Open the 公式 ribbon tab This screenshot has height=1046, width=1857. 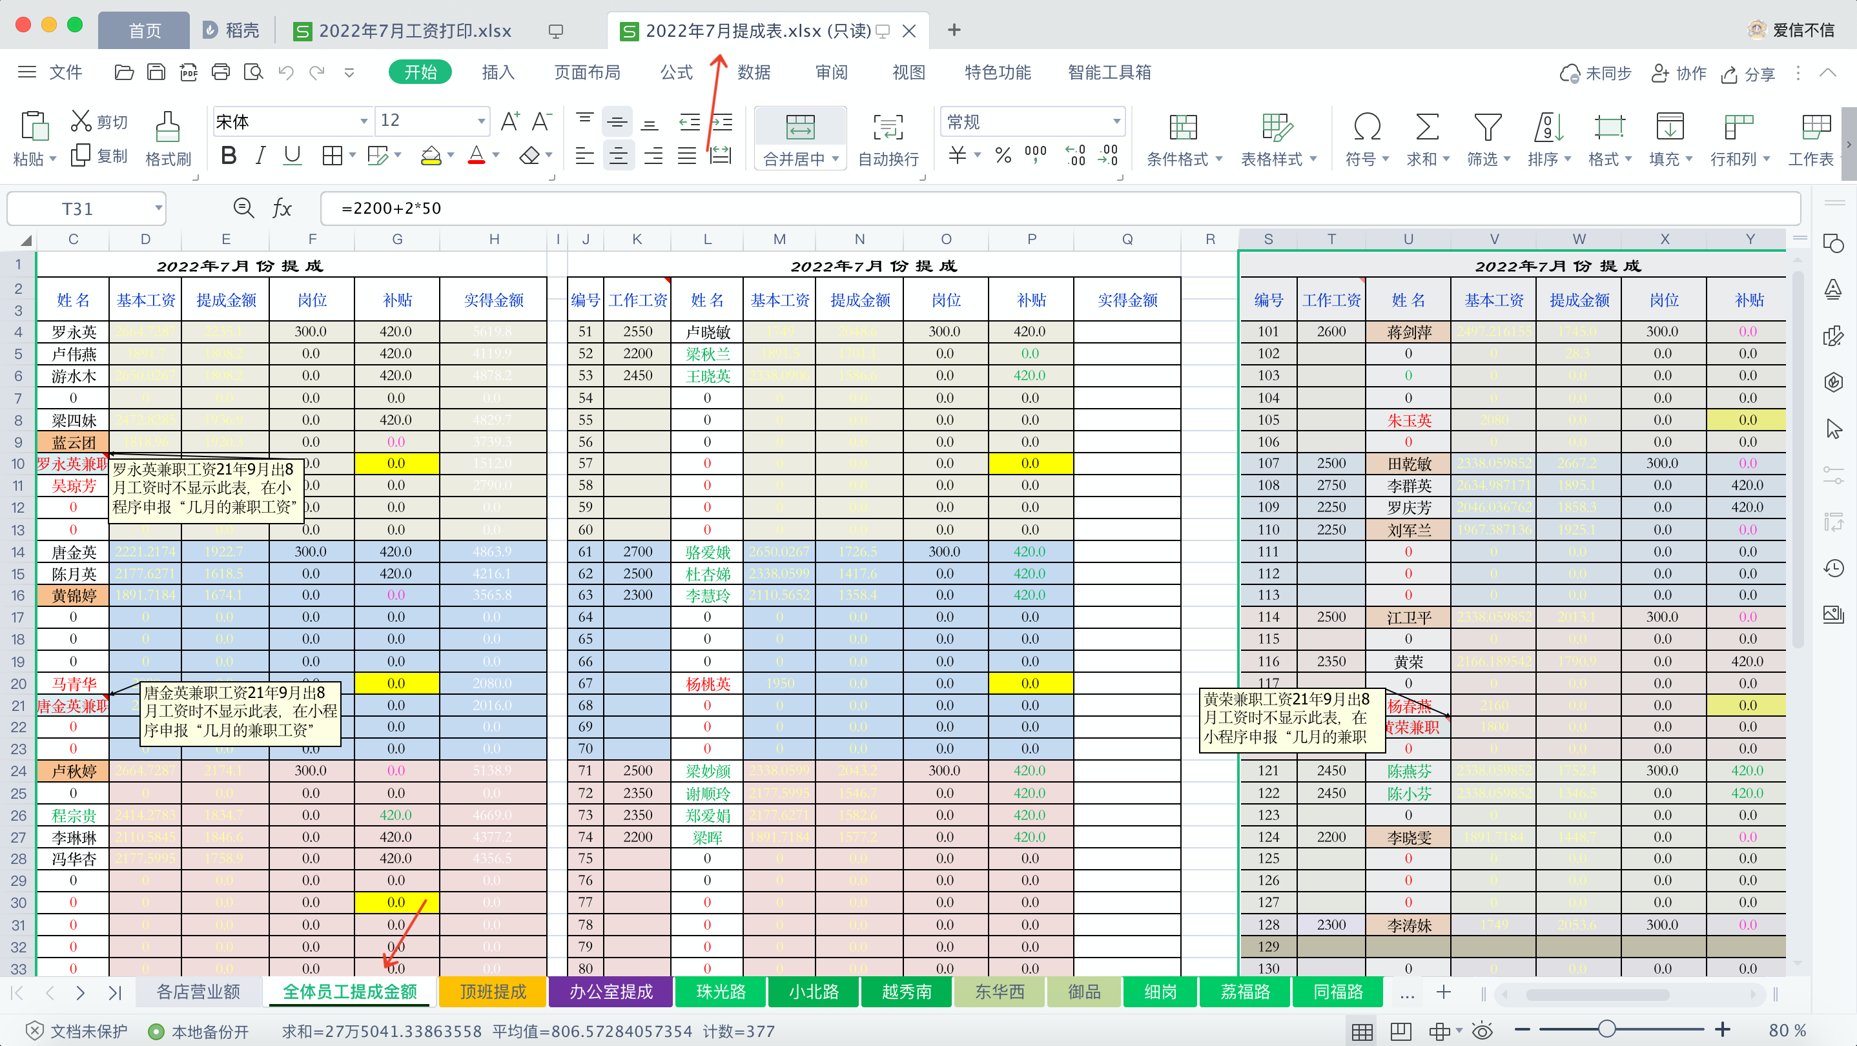point(675,72)
